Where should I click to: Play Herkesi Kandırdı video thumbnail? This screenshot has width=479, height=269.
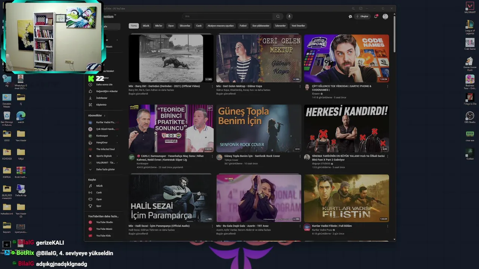click(346, 128)
